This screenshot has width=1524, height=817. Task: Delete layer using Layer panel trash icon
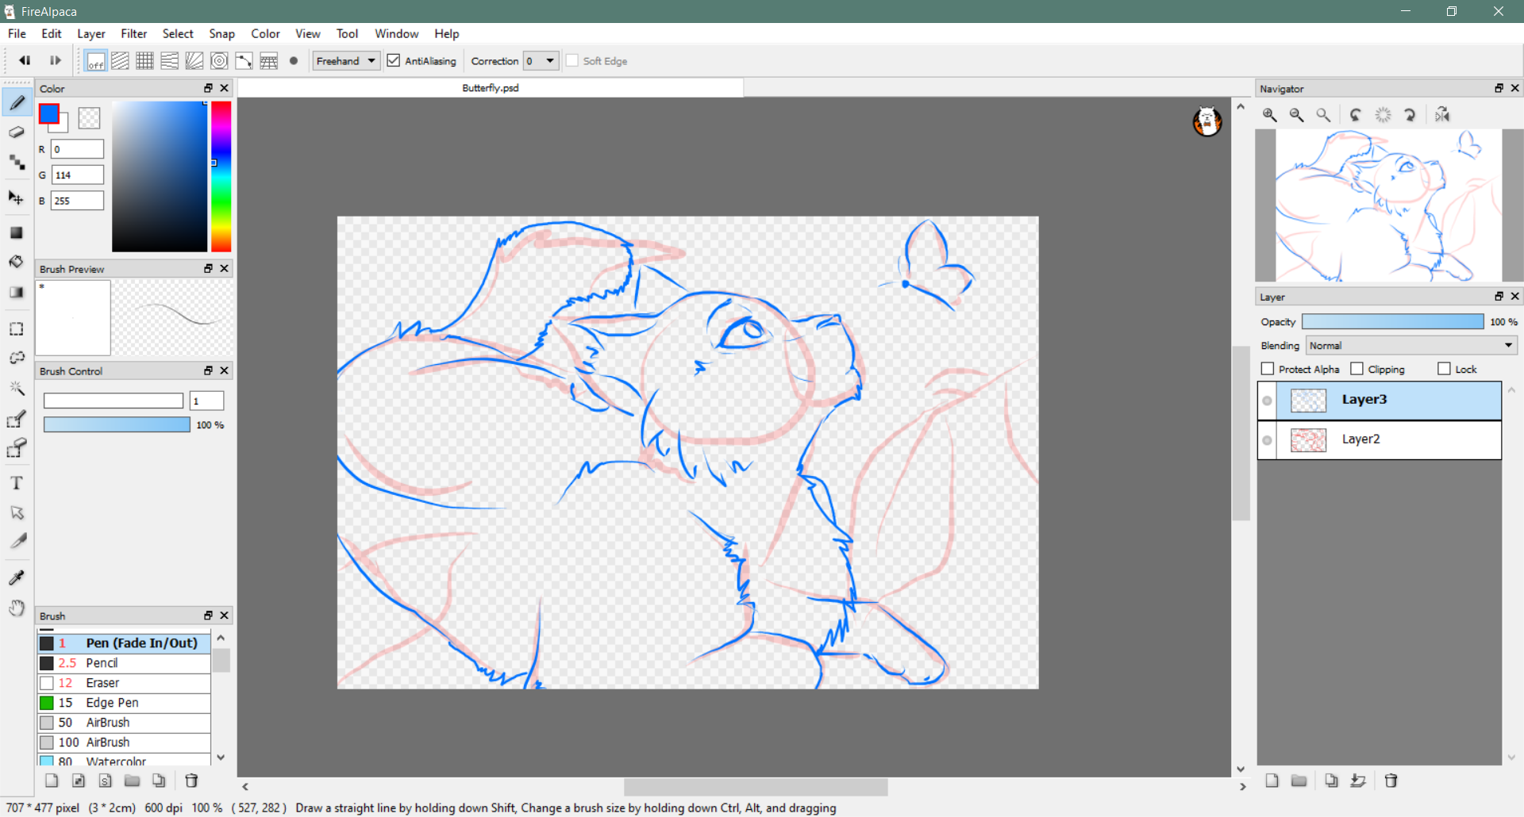click(1391, 781)
